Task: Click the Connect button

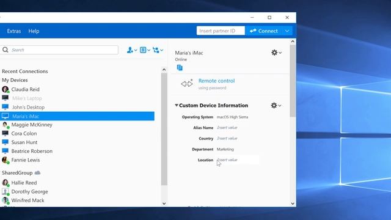Action: [x=264, y=31]
